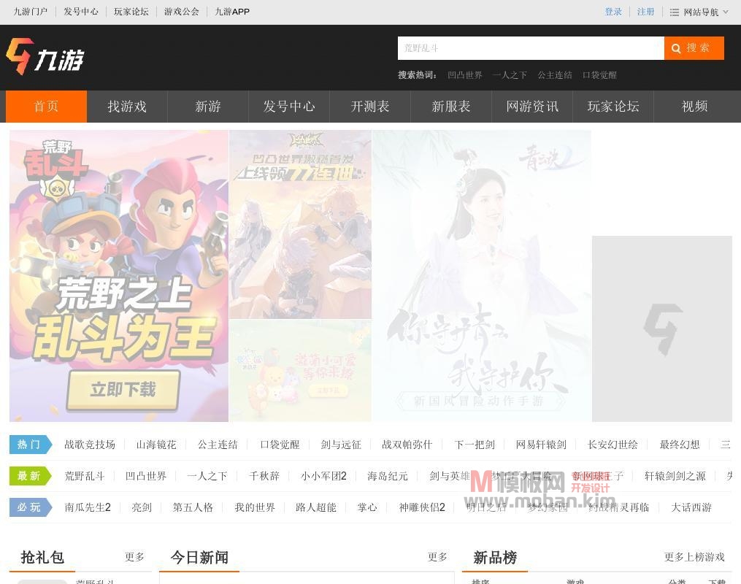
Task: Click 更多 next to 今日新闻
Action: (x=437, y=557)
